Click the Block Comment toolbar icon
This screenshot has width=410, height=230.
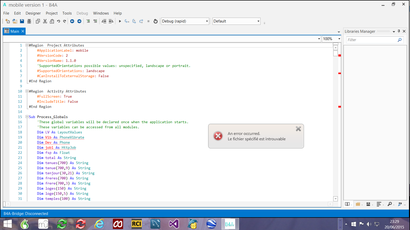click(x=88, y=21)
